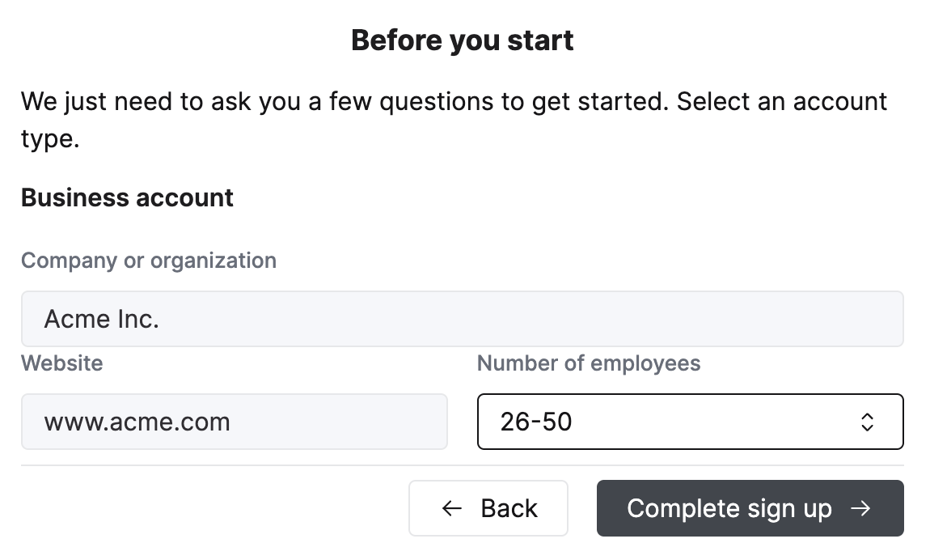Click the up-down chevron on employees selector
Screen dimensions: 930x560
[866, 422]
